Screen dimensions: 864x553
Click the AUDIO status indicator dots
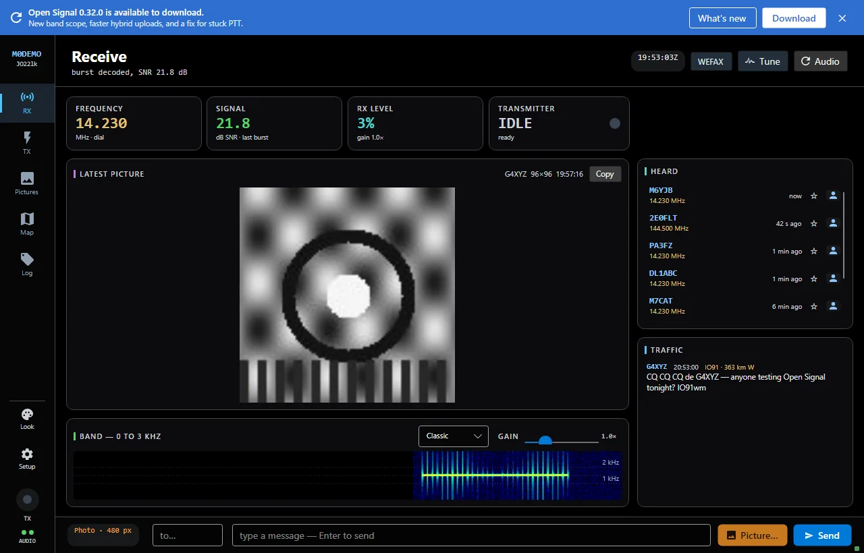click(27, 532)
